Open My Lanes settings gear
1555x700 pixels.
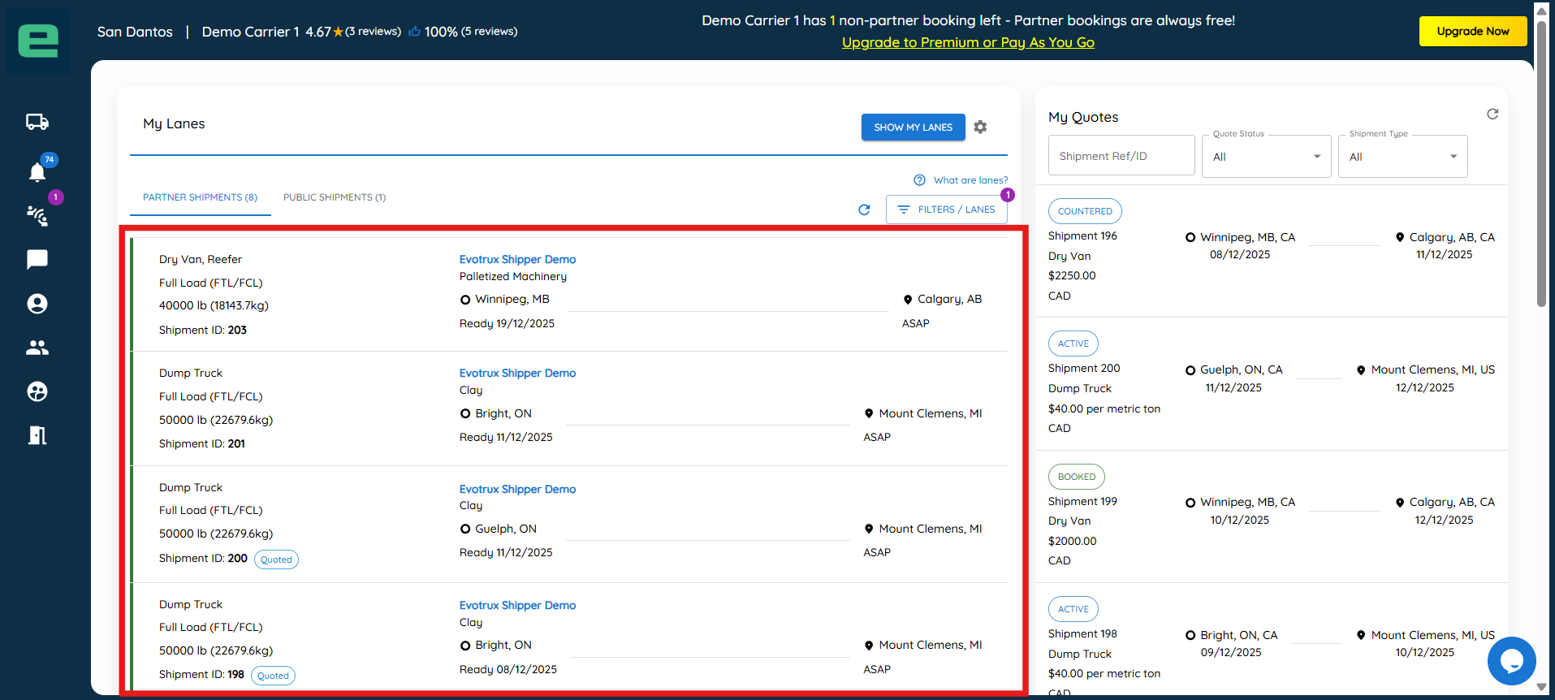pos(980,127)
